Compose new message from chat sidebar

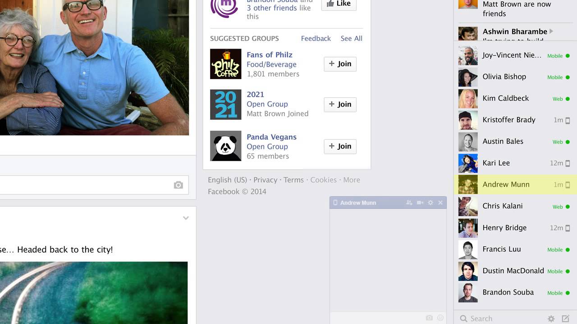pos(565,319)
